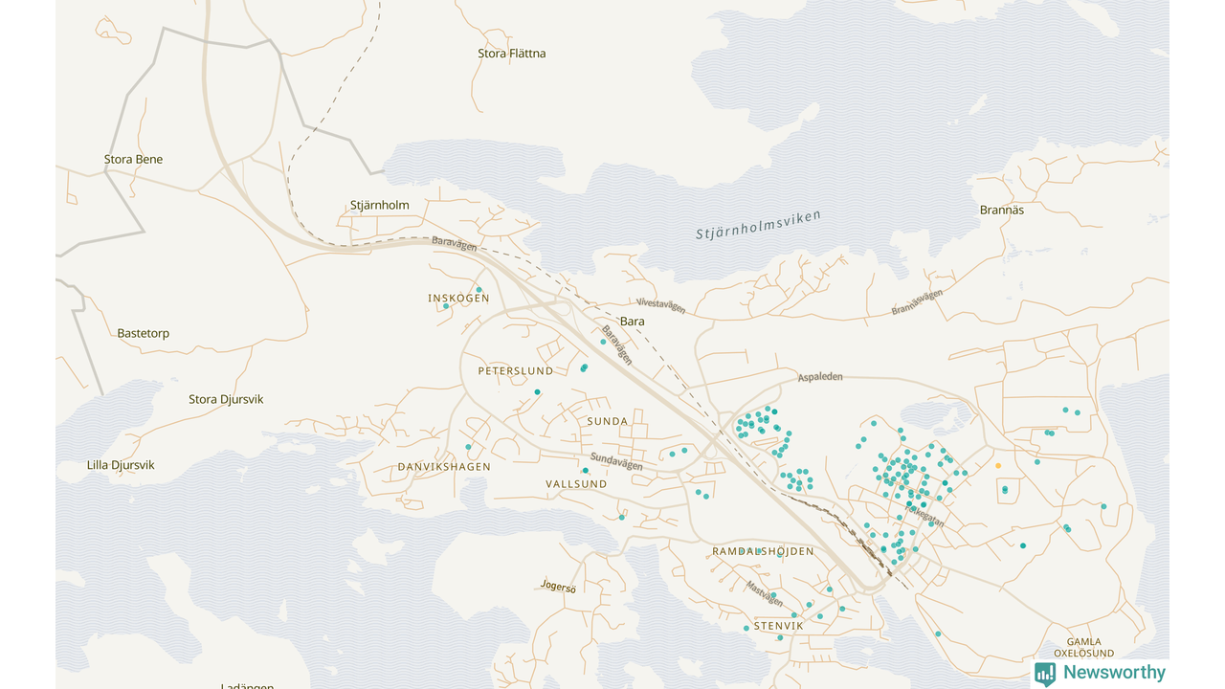Select the Stora Bene label
The image size is (1225, 689).
pyautogui.click(x=134, y=159)
